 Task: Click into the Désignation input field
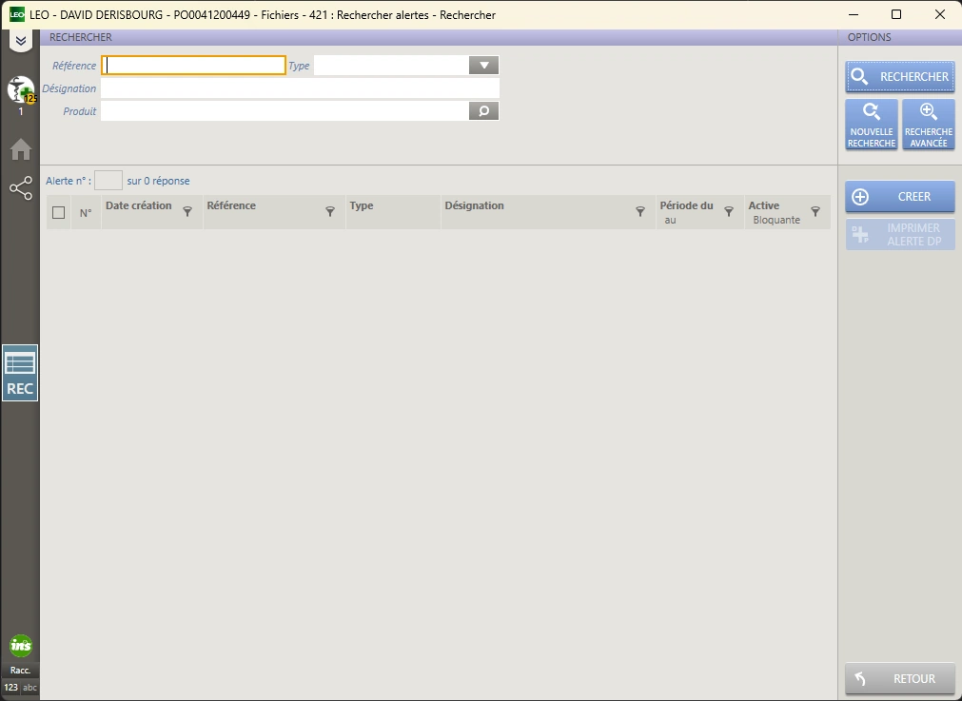(300, 88)
